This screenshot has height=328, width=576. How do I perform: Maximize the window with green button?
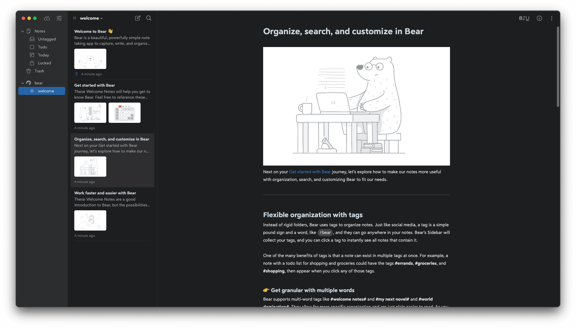coord(35,18)
